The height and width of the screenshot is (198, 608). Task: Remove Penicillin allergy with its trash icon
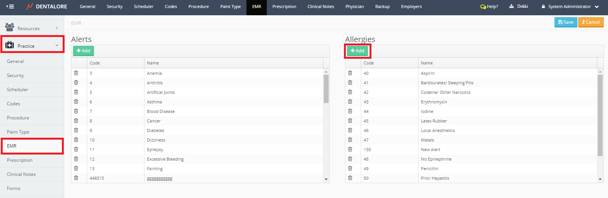click(350, 169)
